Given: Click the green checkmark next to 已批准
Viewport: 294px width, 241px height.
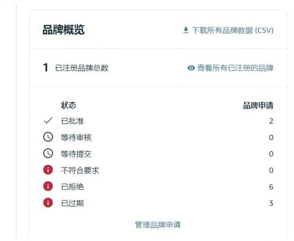Looking at the screenshot, I should pyautogui.click(x=48, y=121).
